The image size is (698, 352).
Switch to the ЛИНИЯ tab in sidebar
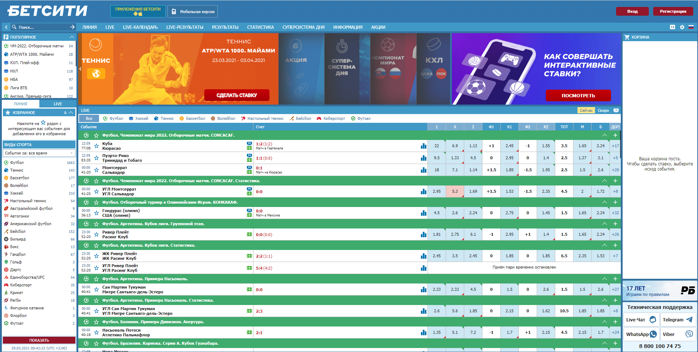(21, 104)
